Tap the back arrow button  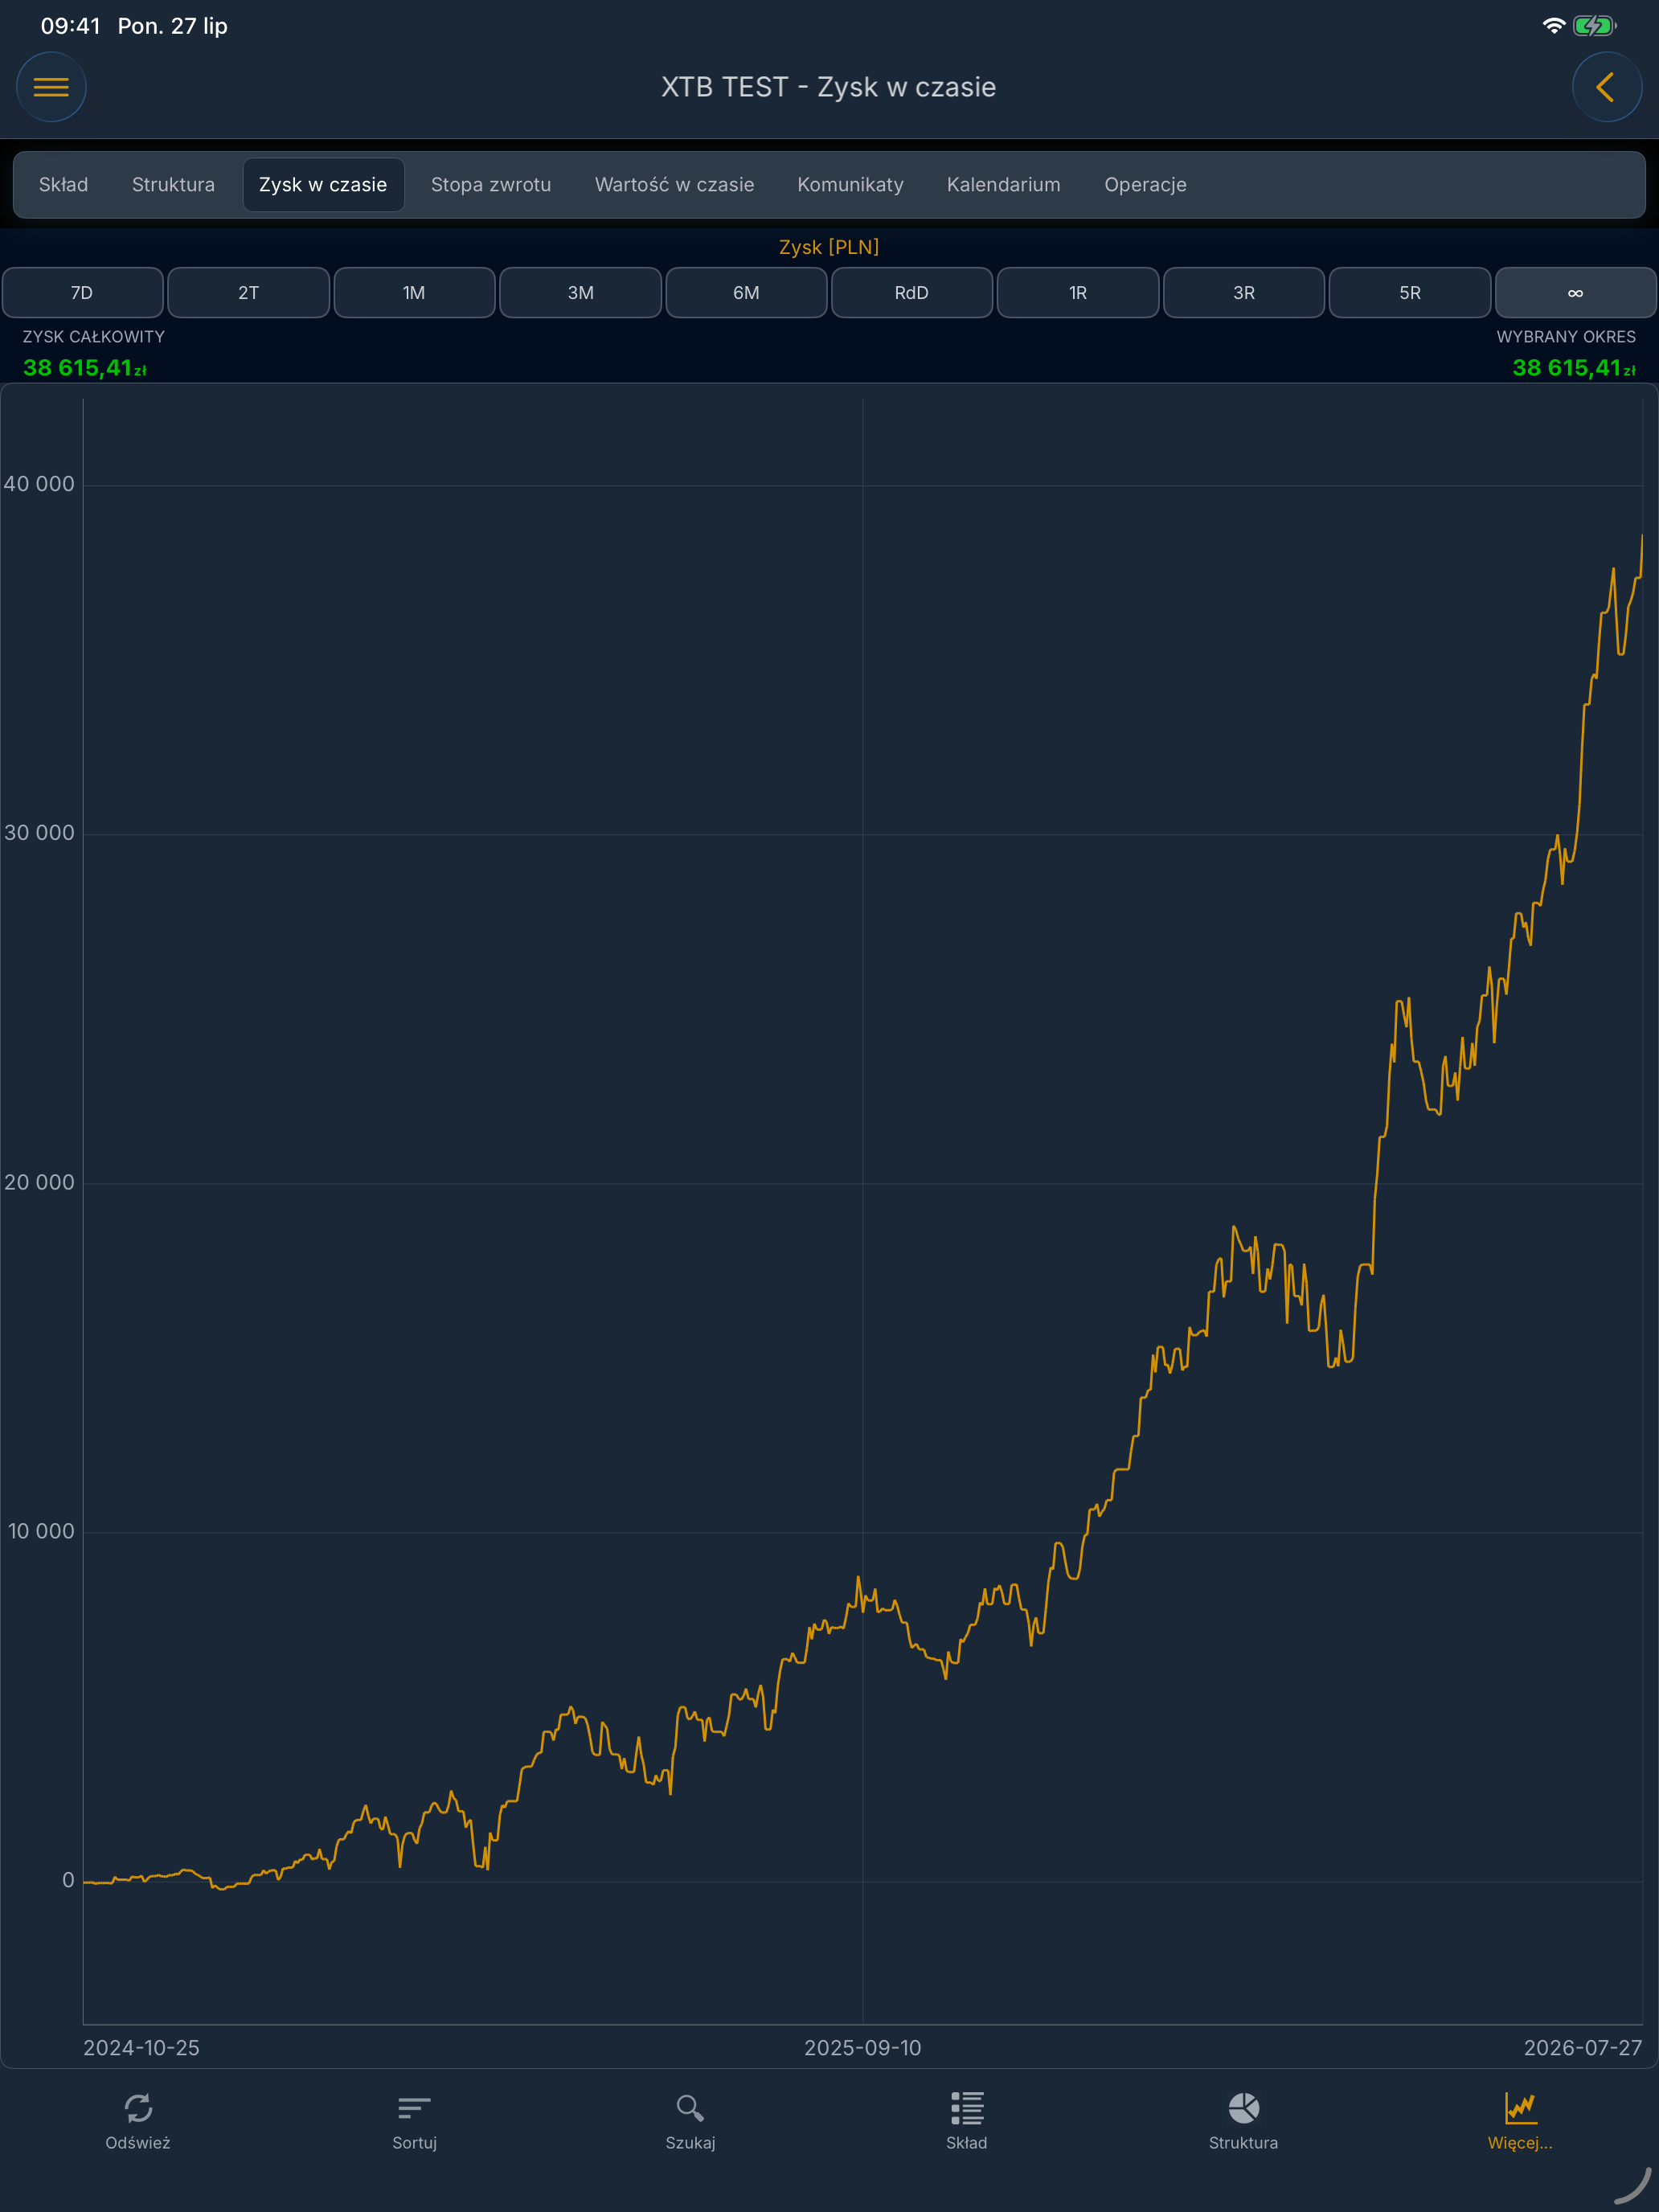click(x=1606, y=87)
